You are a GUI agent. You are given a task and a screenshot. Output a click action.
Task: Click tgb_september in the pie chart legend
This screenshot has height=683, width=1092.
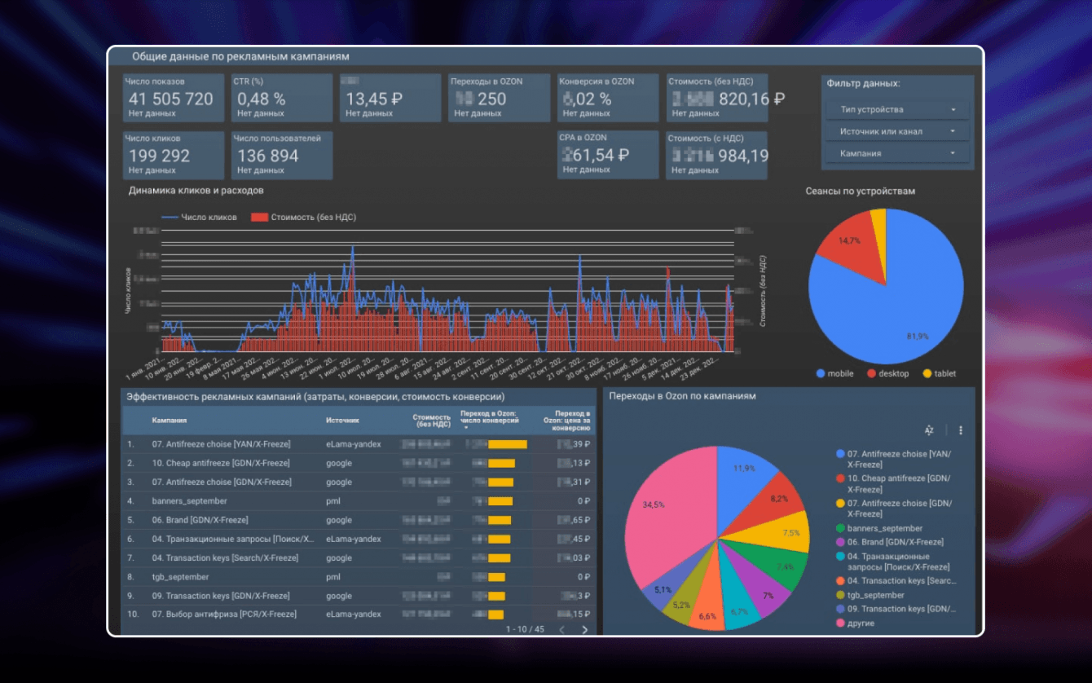click(876, 596)
